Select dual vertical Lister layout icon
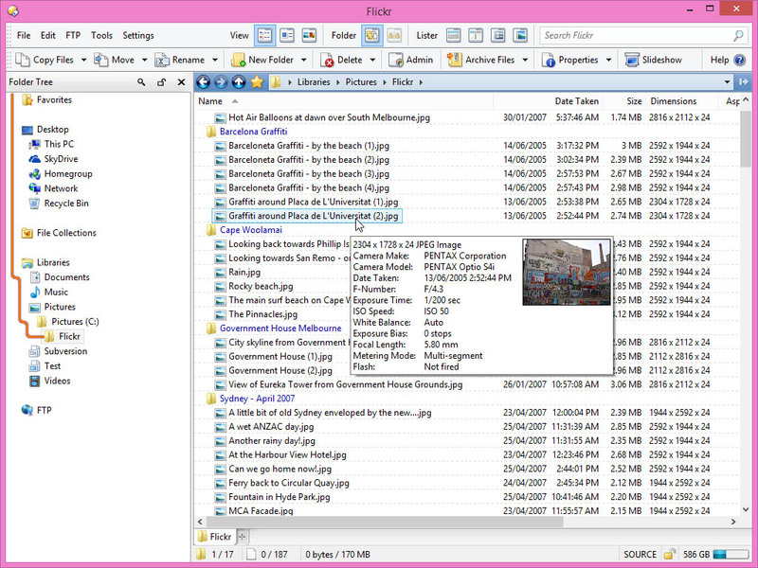This screenshot has width=758, height=568. click(476, 35)
